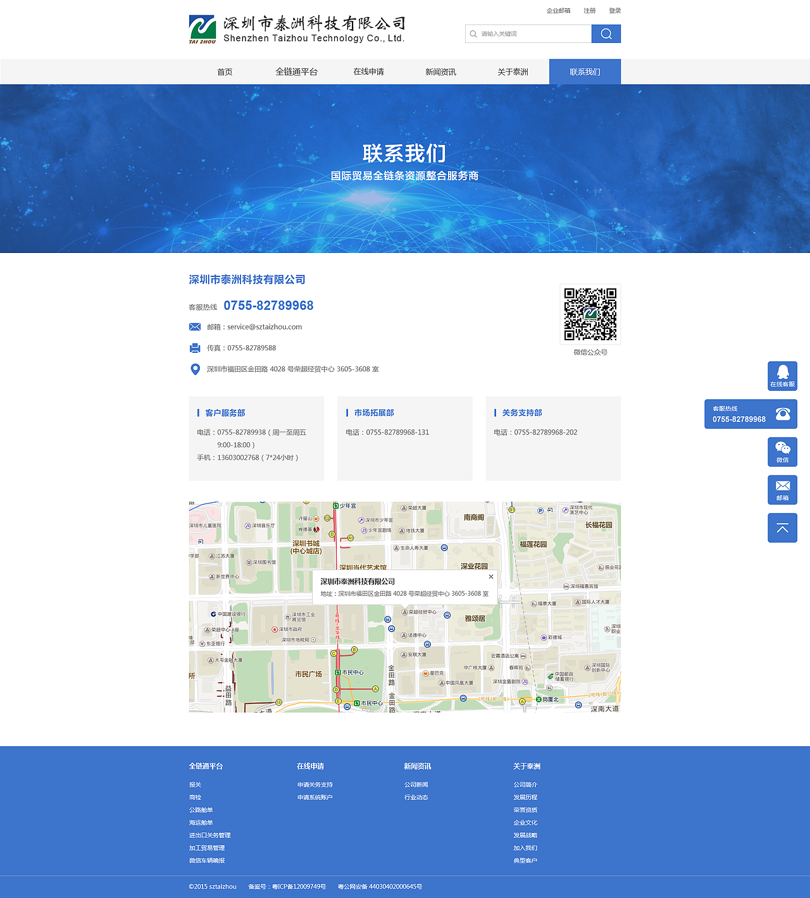Click the fax icon beside 0755-82789588
The image size is (810, 898).
(195, 347)
